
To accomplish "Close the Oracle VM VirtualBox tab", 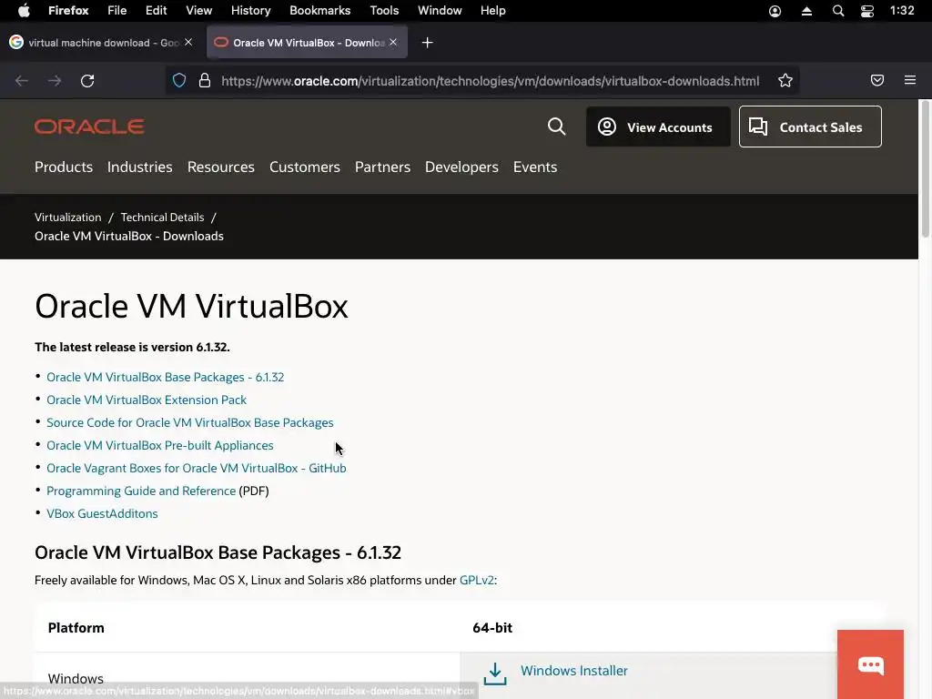I will (x=393, y=42).
